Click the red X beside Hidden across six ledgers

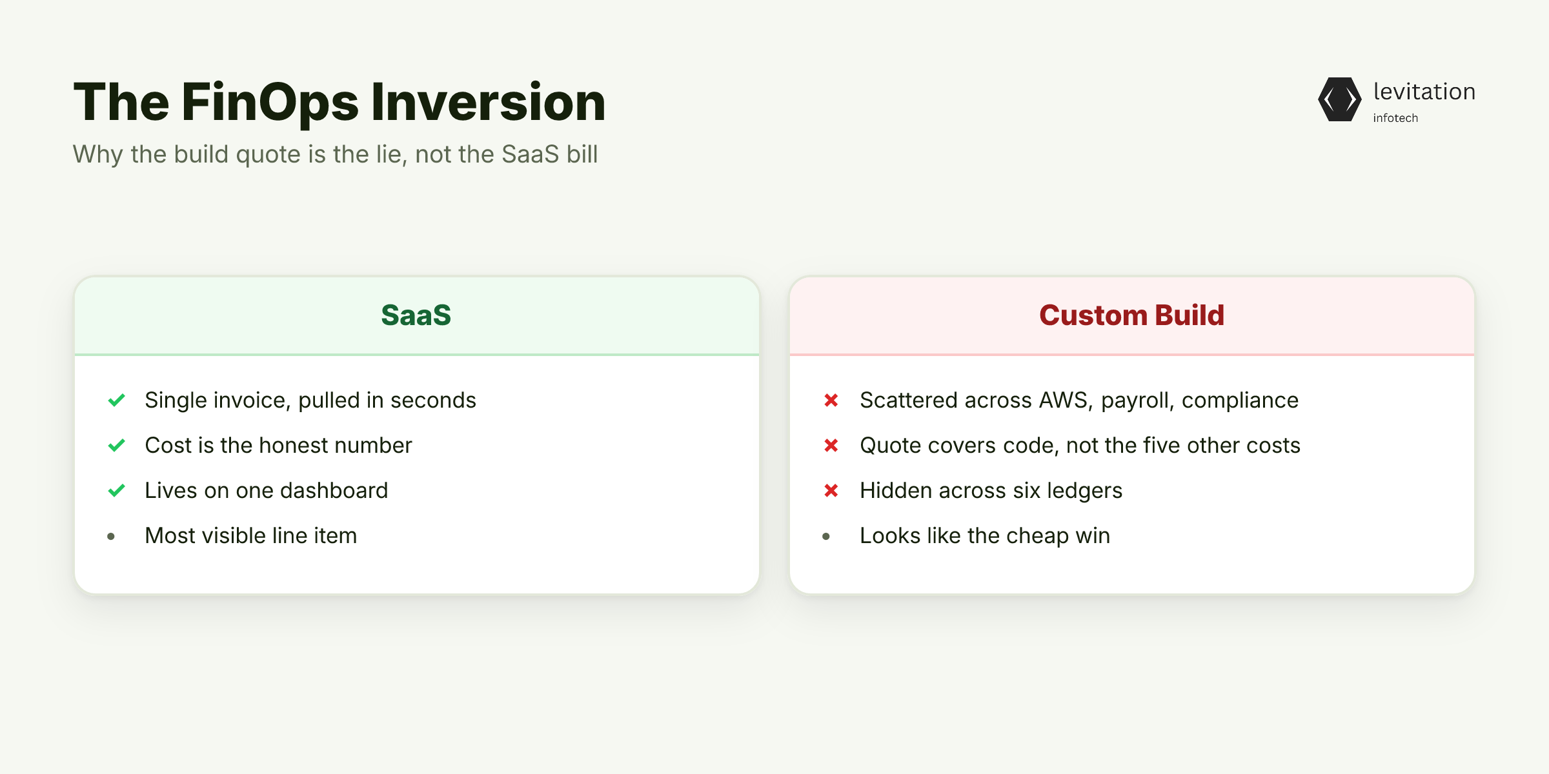(x=831, y=491)
